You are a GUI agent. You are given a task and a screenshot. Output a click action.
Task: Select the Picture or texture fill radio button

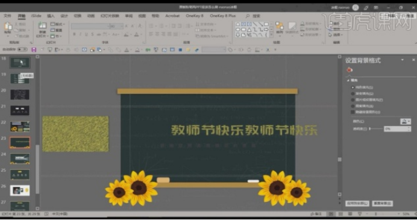pos(353,100)
